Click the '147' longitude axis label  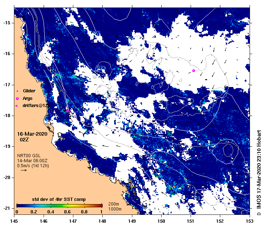[x=73, y=221]
